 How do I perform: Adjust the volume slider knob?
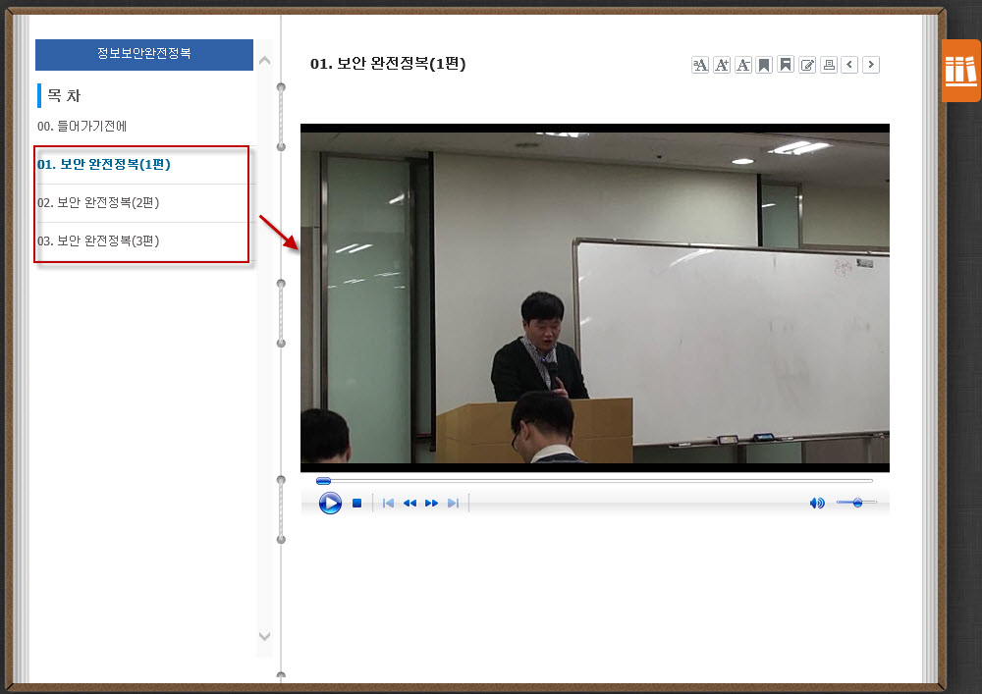point(857,503)
